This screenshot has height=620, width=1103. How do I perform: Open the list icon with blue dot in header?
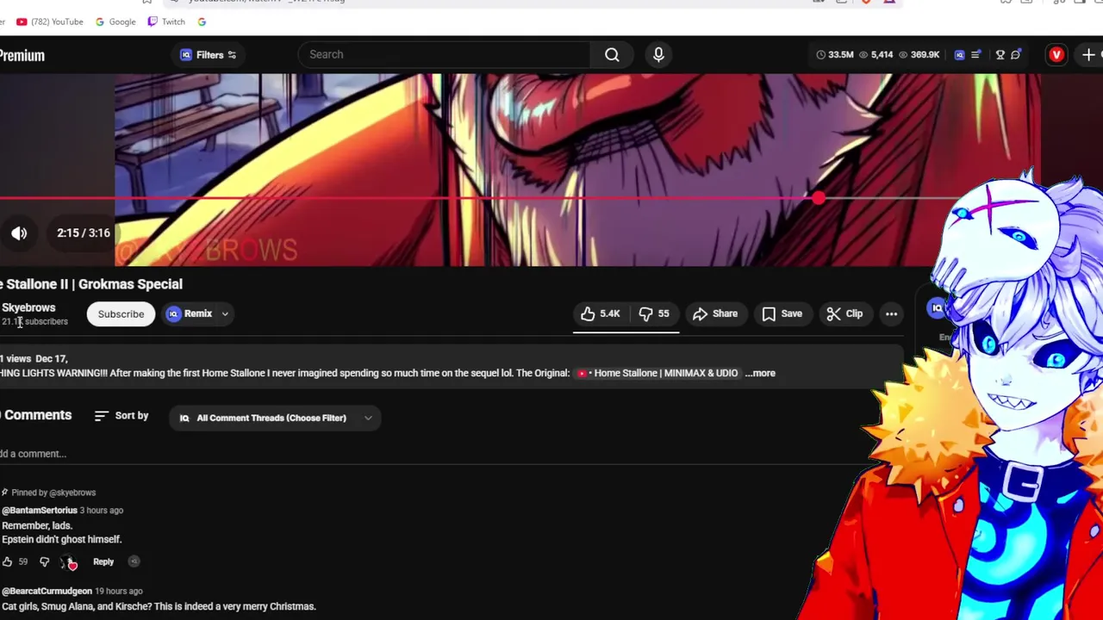tap(976, 55)
